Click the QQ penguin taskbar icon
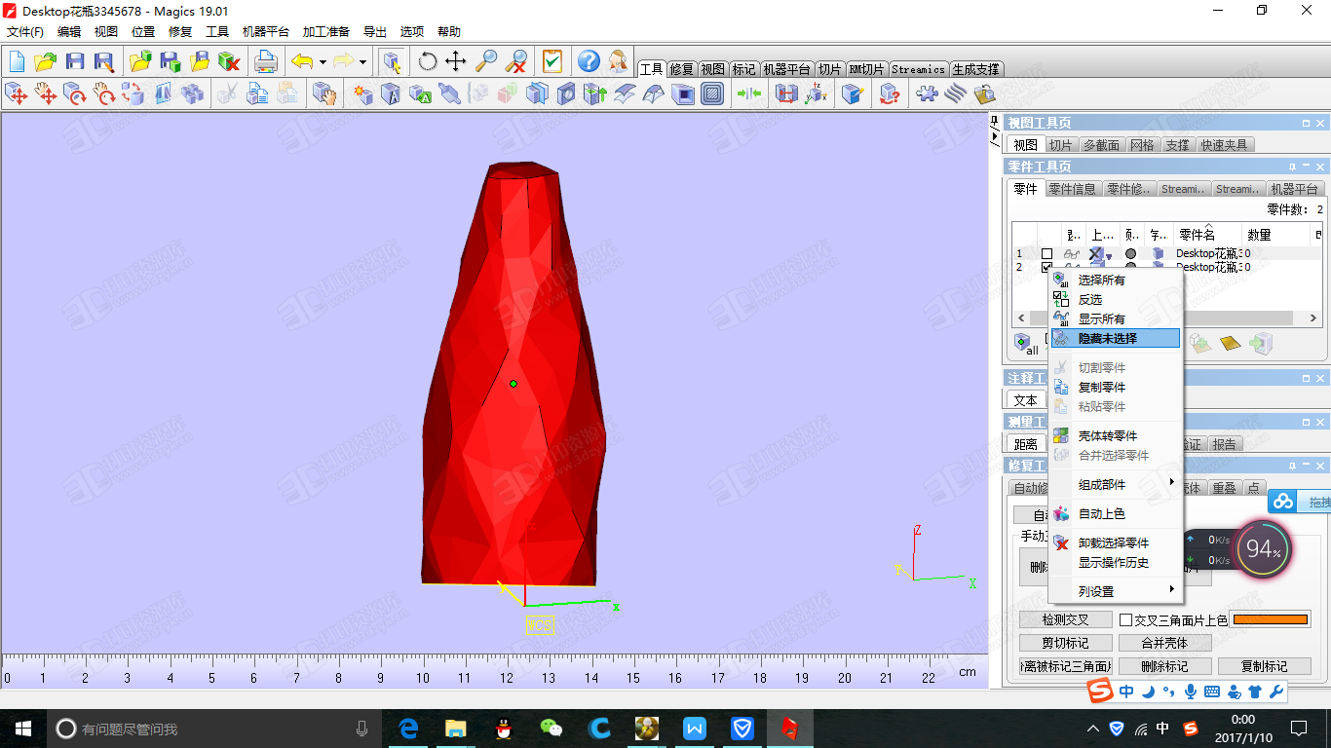The image size is (1331, 748). (504, 728)
